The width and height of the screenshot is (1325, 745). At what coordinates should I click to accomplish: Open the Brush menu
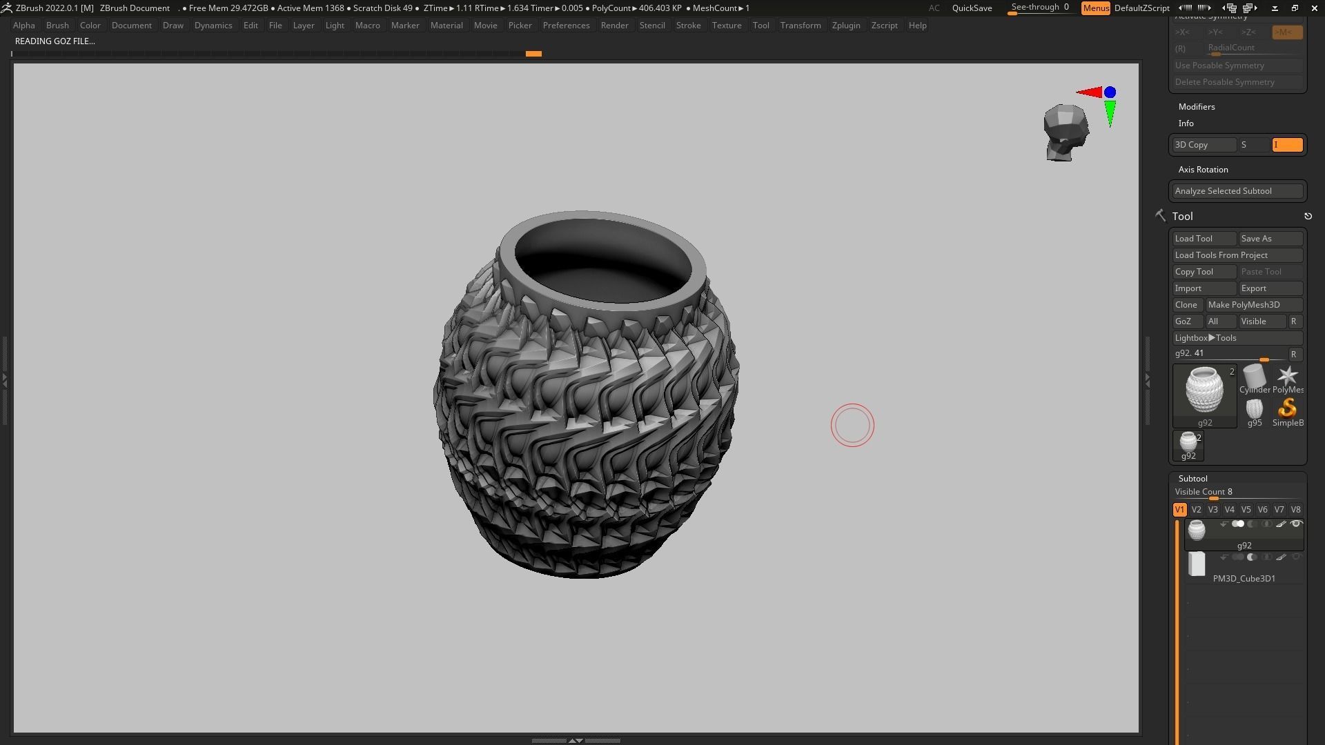coord(57,26)
